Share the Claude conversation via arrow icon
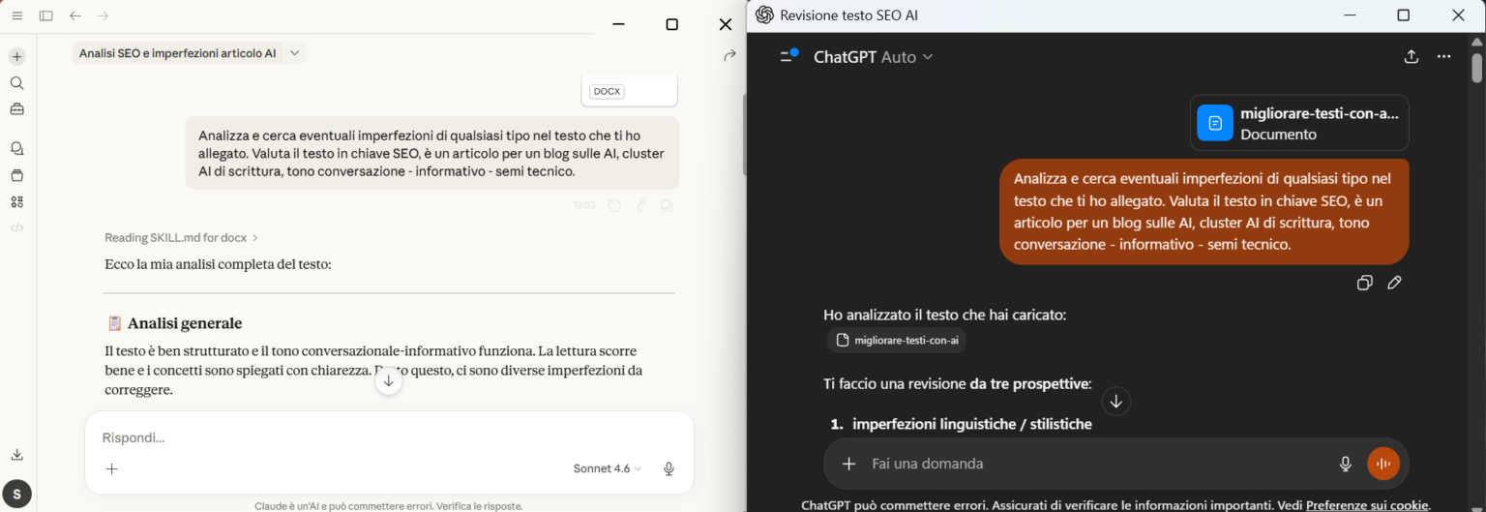Image resolution: width=1486 pixels, height=512 pixels. click(729, 56)
